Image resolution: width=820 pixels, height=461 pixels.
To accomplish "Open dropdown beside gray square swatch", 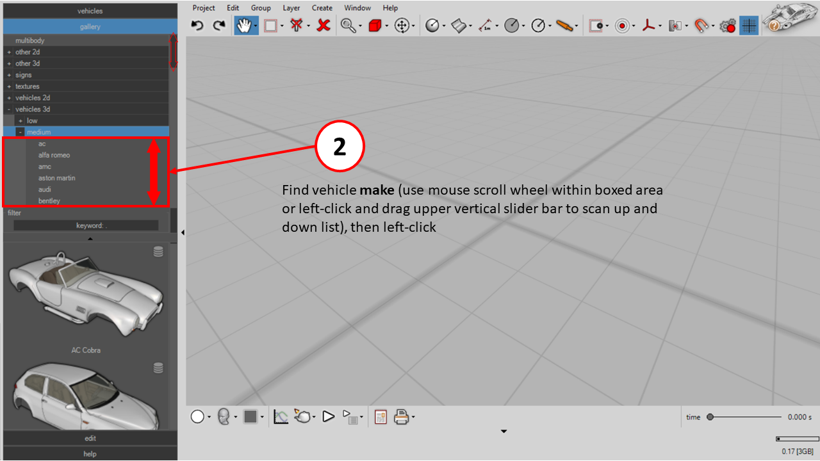I will click(x=262, y=417).
